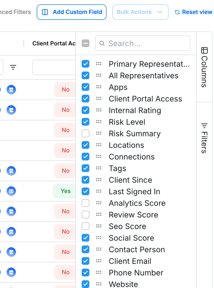Click the drag handle beside Locations
The image size is (214, 288).
point(99,145)
